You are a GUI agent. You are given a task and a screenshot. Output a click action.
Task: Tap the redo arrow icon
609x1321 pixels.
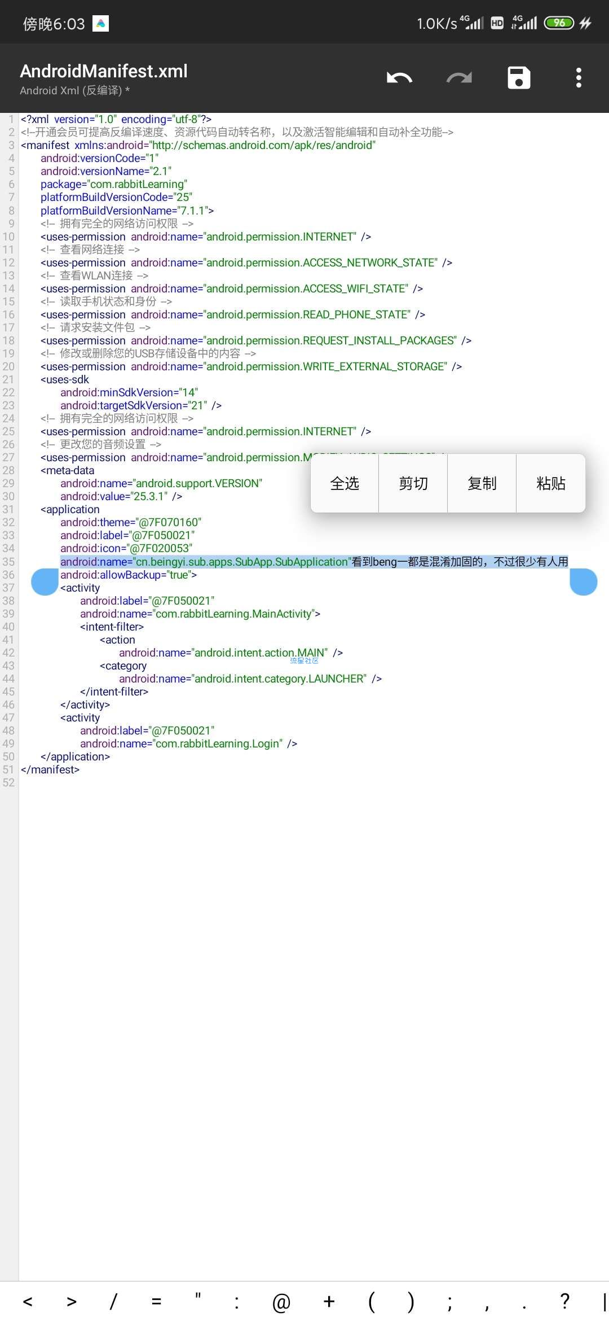tap(459, 78)
